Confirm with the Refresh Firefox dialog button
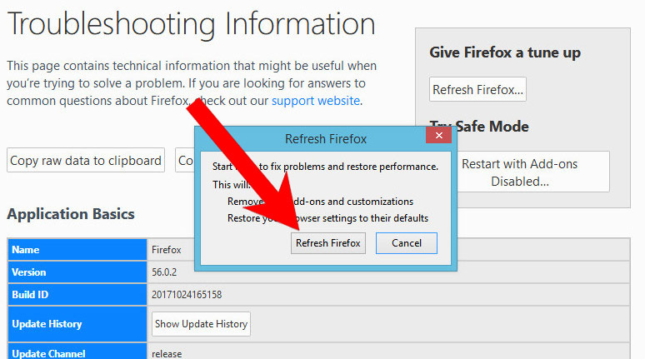The height and width of the screenshot is (359, 645). click(327, 243)
